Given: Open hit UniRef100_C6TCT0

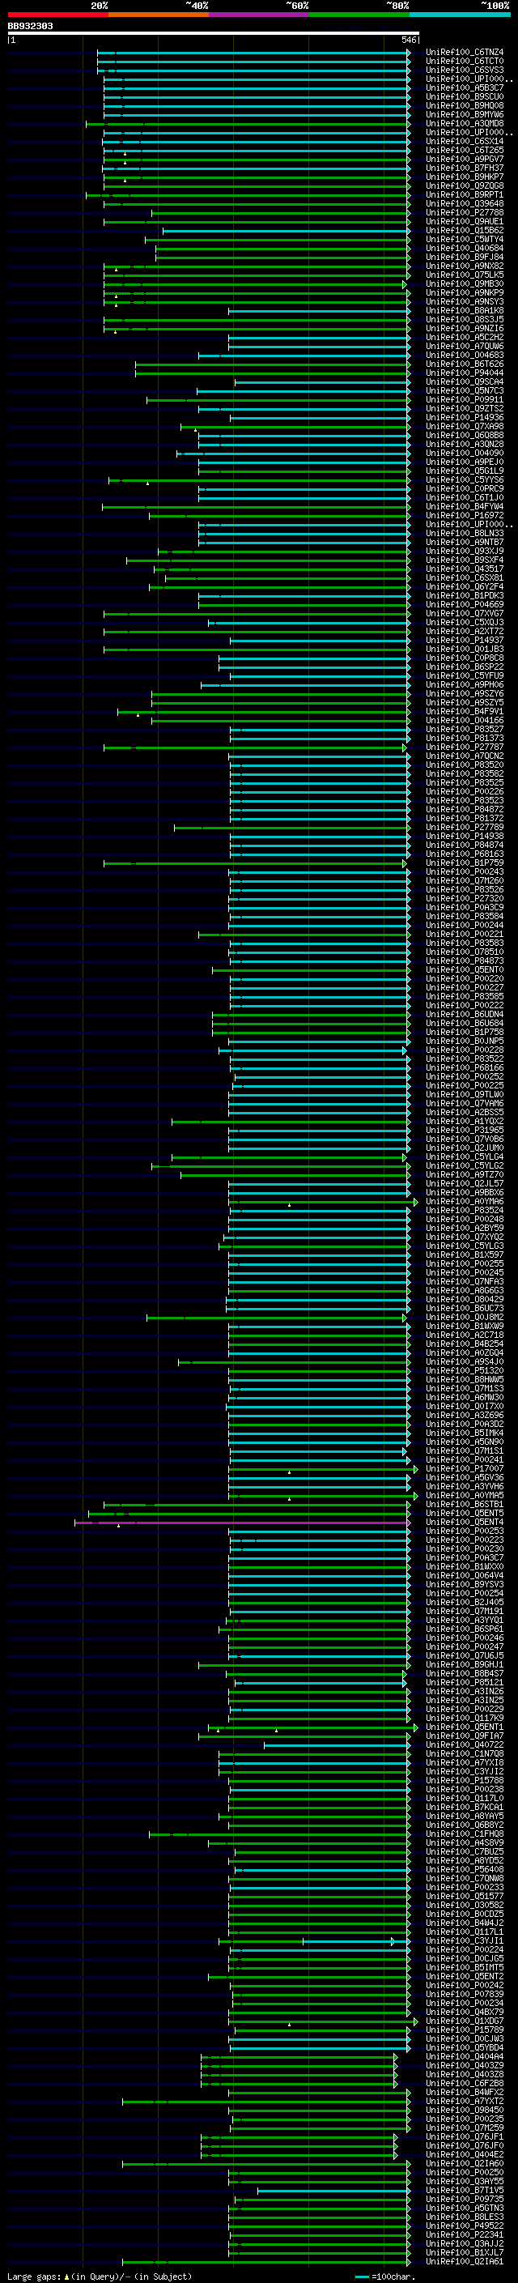Looking at the screenshot, I should (465, 62).
